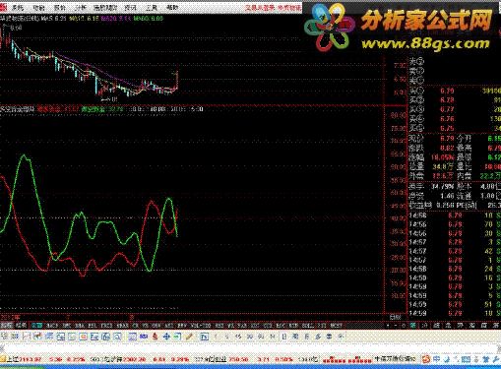501x369 pixels.
Task: Click the 日线 period label at chart corner
Action: pyautogui.click(x=396, y=317)
